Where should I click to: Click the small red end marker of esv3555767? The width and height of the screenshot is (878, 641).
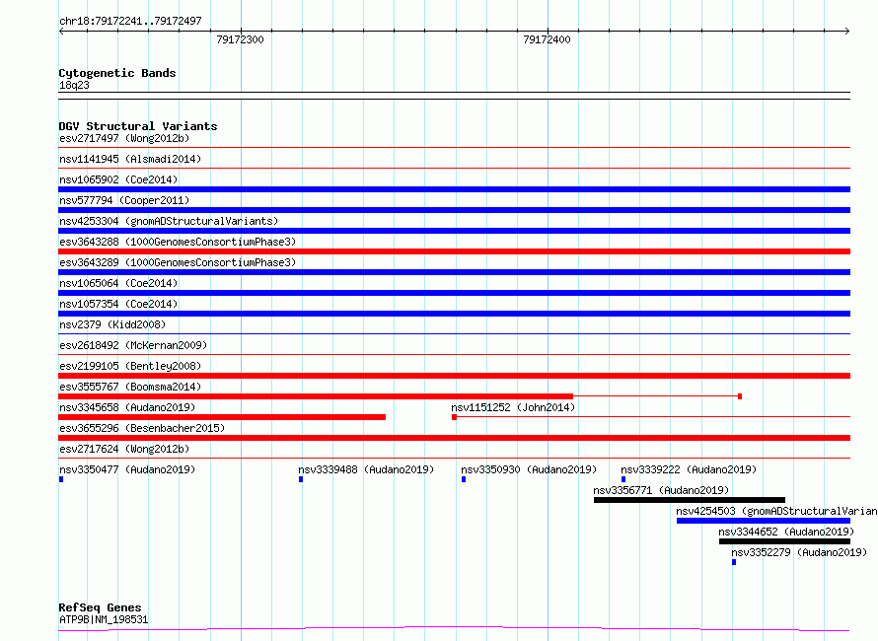tap(740, 396)
